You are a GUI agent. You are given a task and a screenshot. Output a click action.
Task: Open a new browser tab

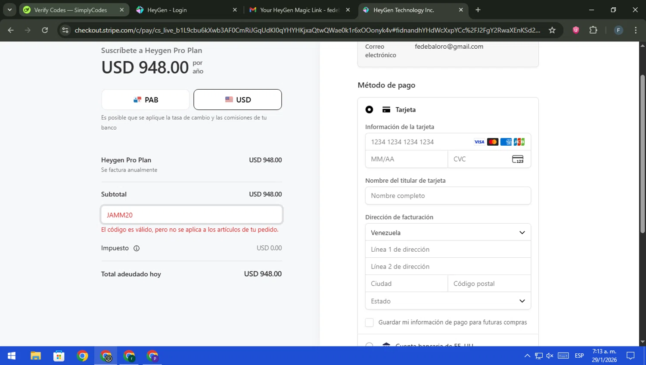[478, 10]
